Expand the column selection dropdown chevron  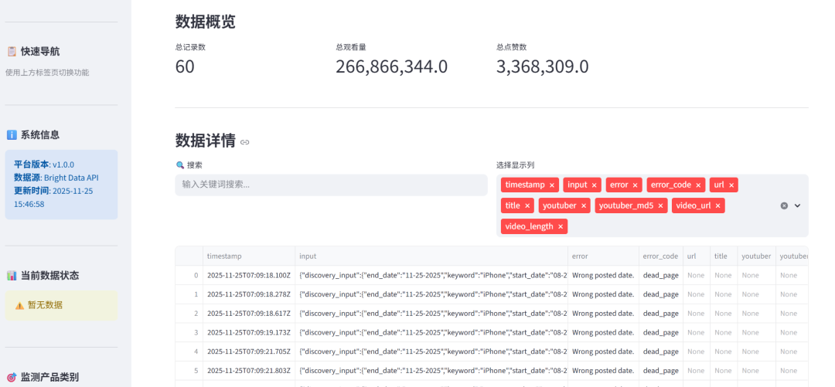pyautogui.click(x=797, y=205)
